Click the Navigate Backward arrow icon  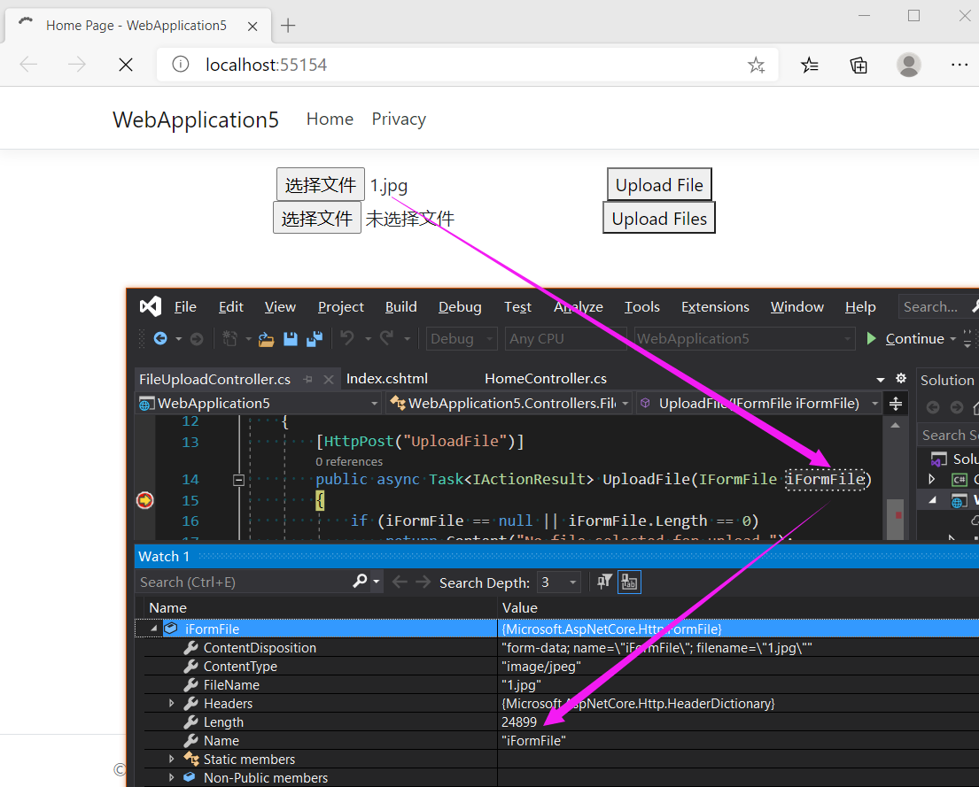coord(159,338)
